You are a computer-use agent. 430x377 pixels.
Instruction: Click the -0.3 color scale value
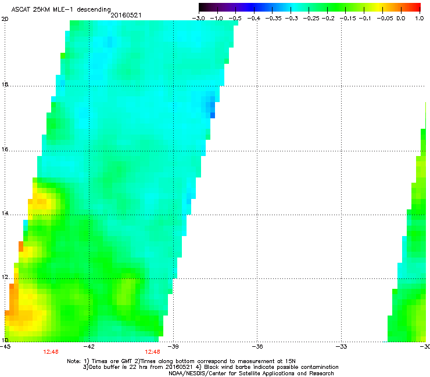coord(291,19)
